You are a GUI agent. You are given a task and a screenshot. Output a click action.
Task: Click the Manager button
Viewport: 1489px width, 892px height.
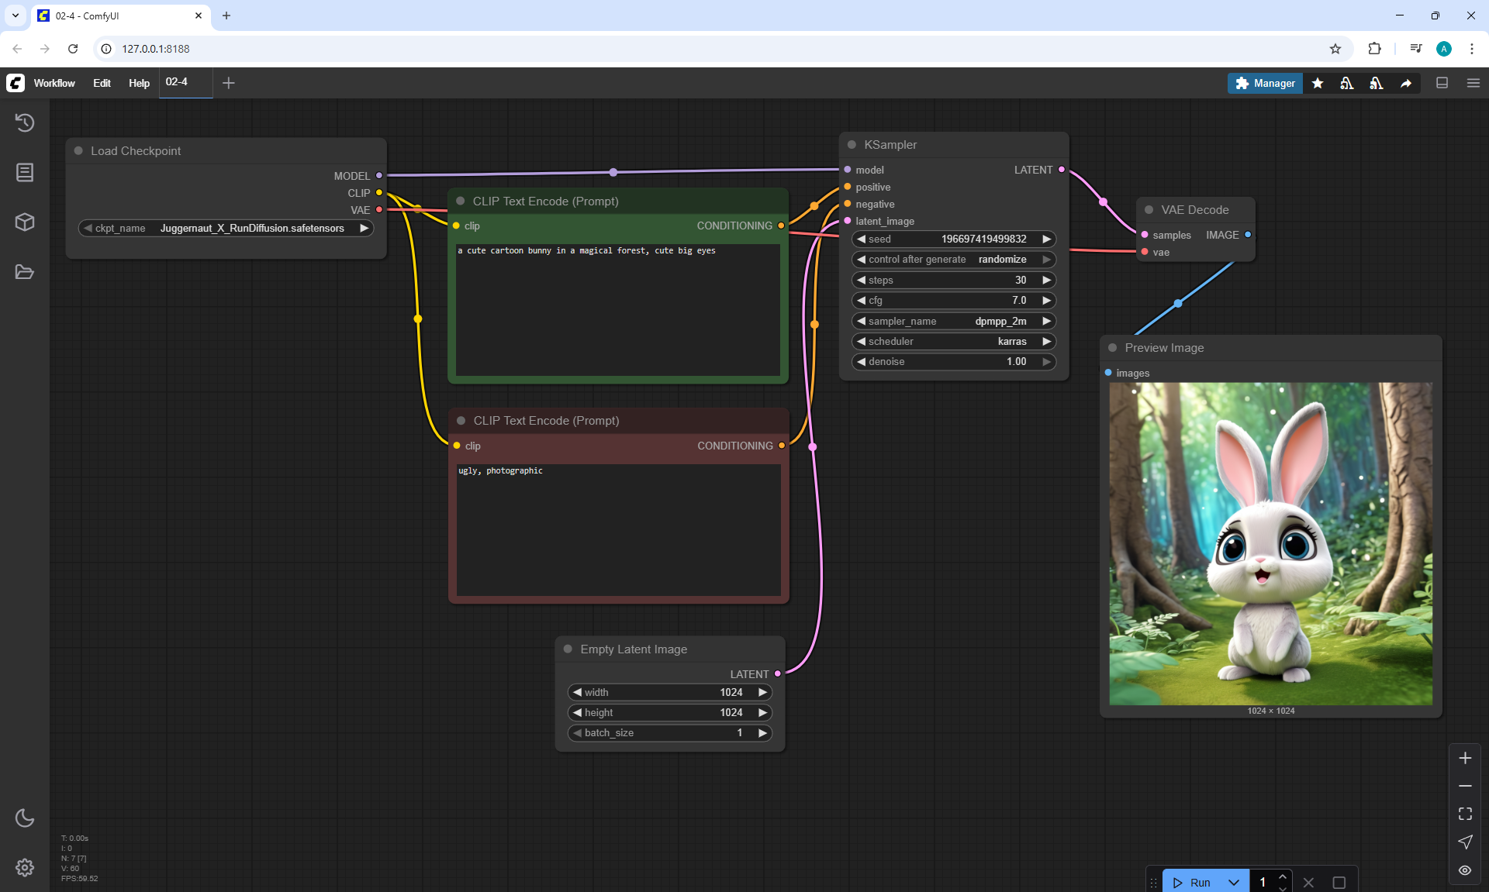[1265, 83]
